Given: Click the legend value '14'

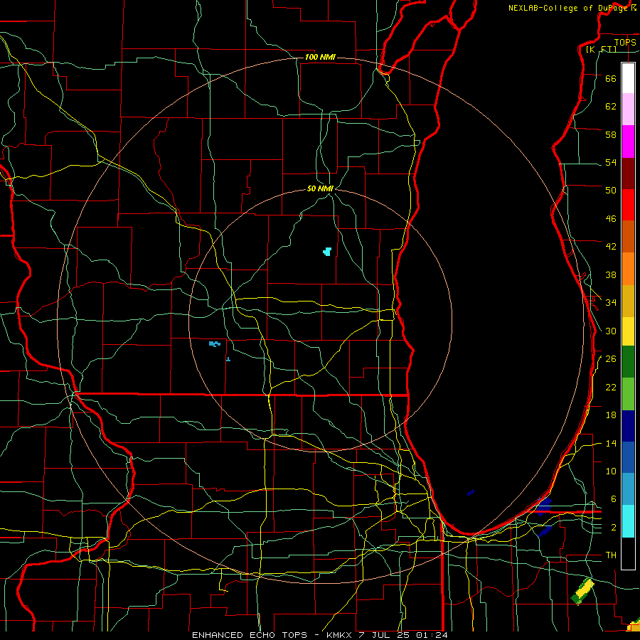Looking at the screenshot, I should tap(611, 443).
